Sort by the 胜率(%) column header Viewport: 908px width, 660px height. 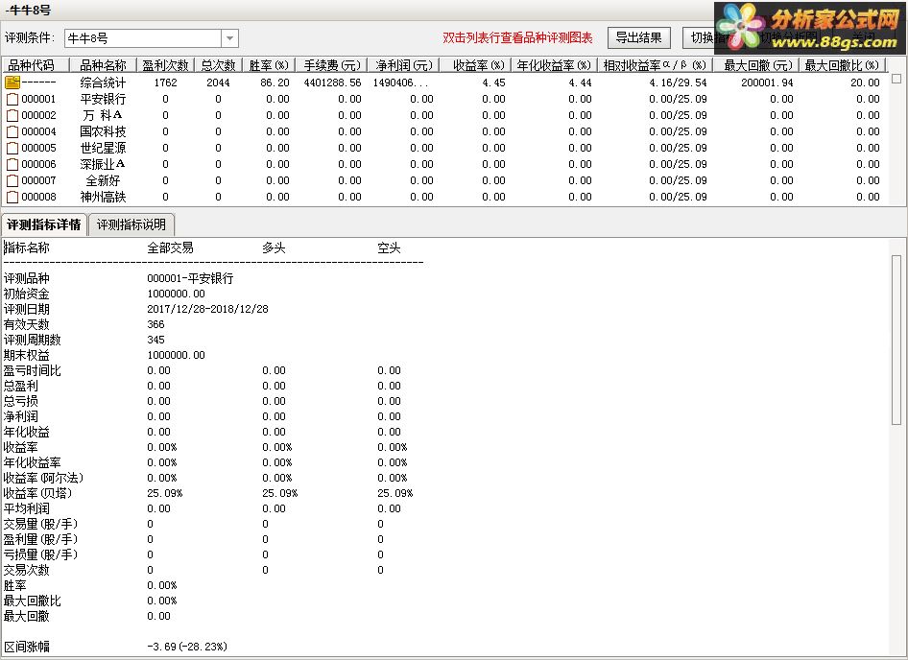pyautogui.click(x=269, y=65)
